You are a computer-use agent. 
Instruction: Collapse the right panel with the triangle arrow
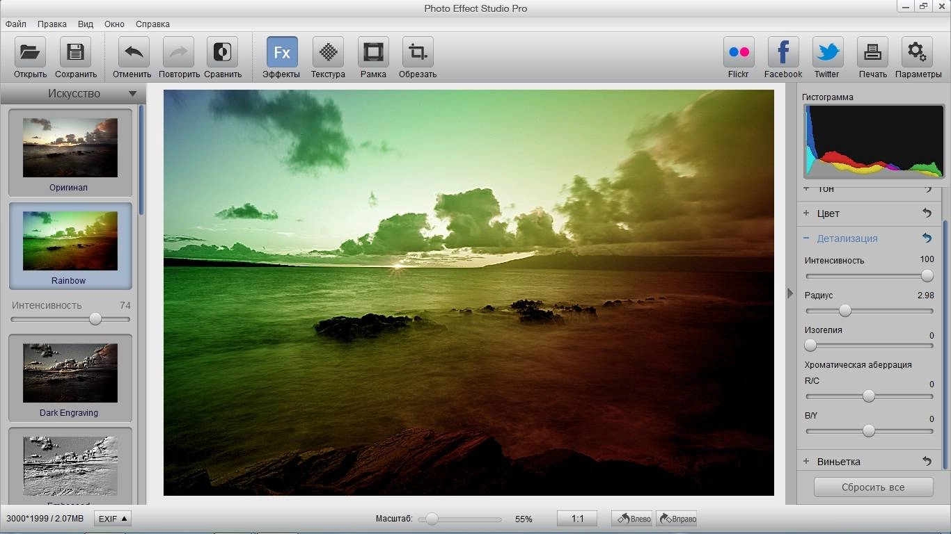tap(790, 293)
